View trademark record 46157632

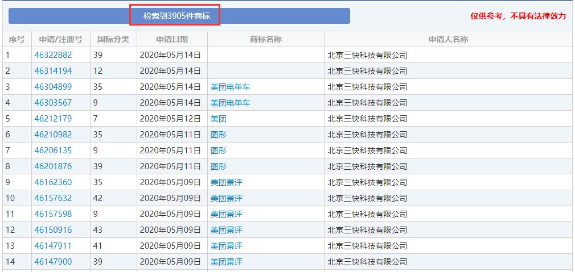[53, 198]
